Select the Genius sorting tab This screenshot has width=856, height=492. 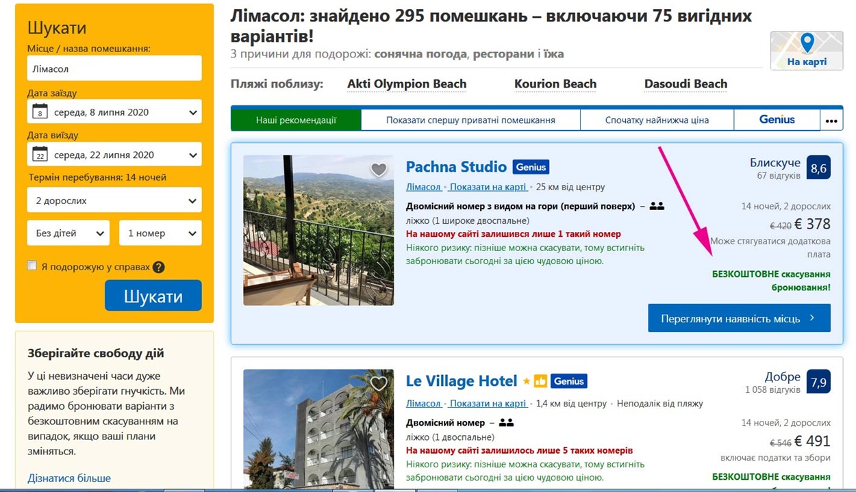[777, 120]
